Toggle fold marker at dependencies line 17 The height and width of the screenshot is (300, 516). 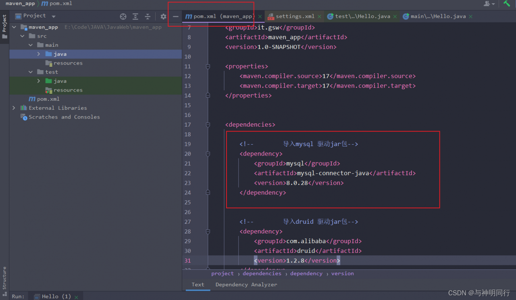click(x=208, y=125)
